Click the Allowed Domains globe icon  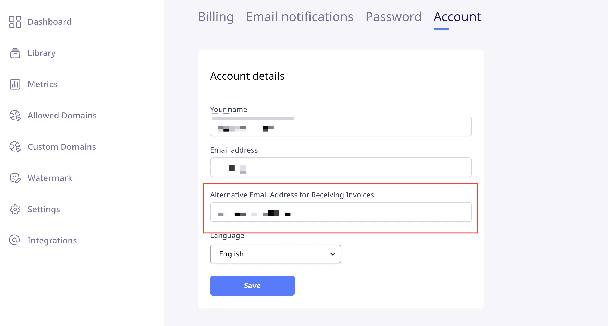tap(15, 116)
